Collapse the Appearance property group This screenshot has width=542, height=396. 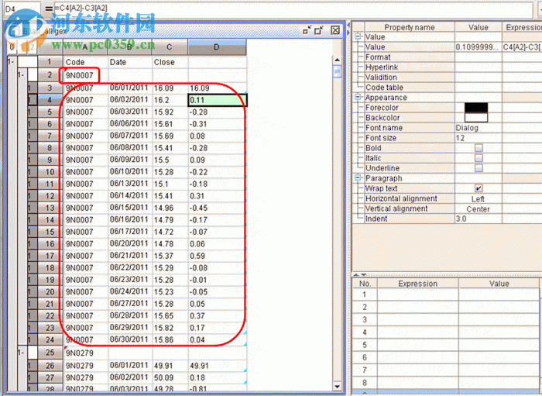tap(358, 98)
